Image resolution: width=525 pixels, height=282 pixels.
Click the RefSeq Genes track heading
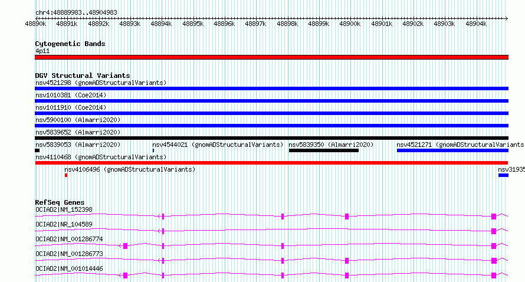60,202
